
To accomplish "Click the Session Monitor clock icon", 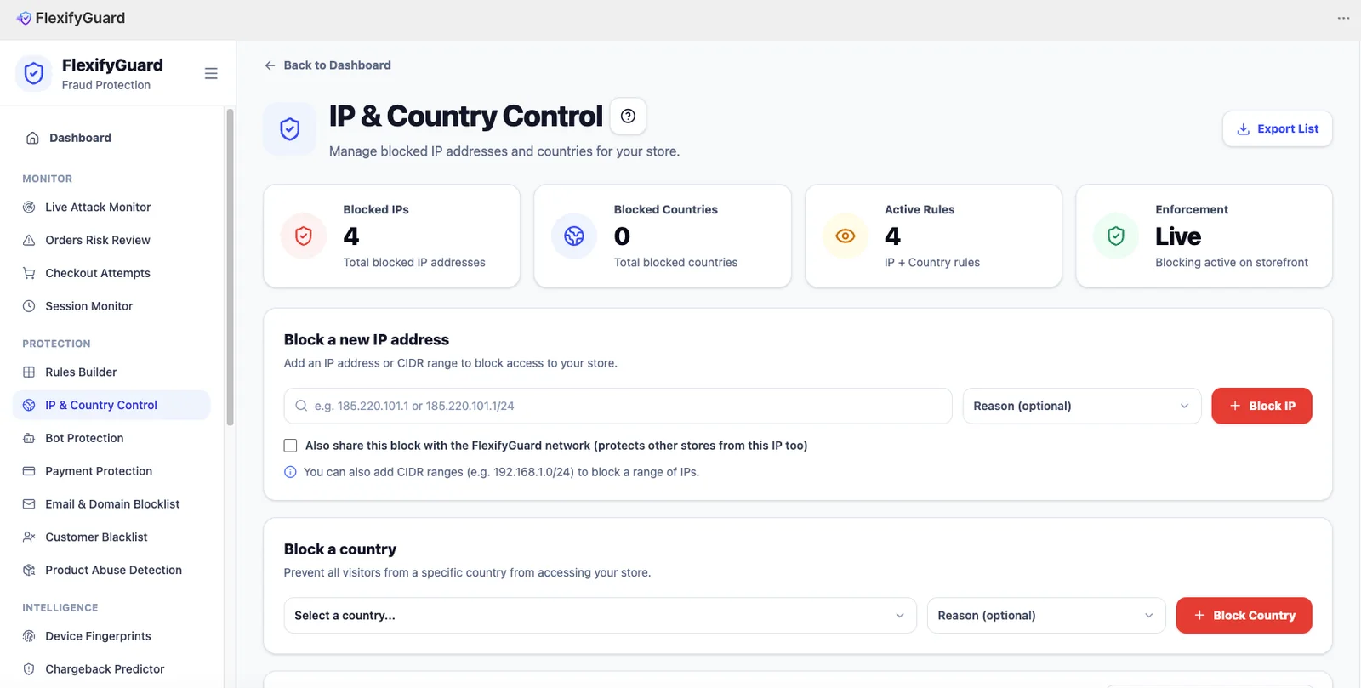I will [29, 306].
